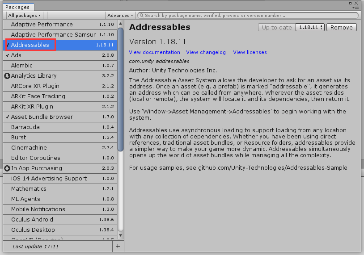Click the download icon next to Analytics Library
364x255 pixels.
click(7, 76)
